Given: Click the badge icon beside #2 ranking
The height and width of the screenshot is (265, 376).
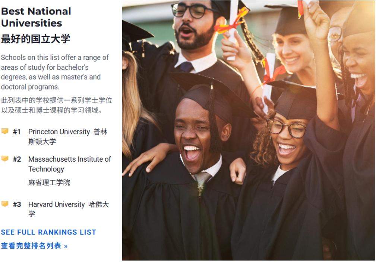Looking at the screenshot, I should pyautogui.click(x=5, y=159).
